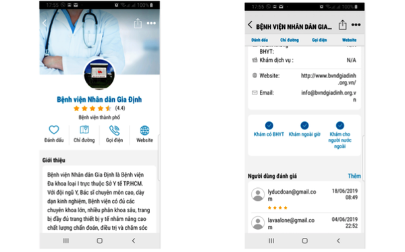This screenshot has width=405, height=252.
Task: Go back using arrow beside BỆNH VIỆN title
Action: [250, 25]
